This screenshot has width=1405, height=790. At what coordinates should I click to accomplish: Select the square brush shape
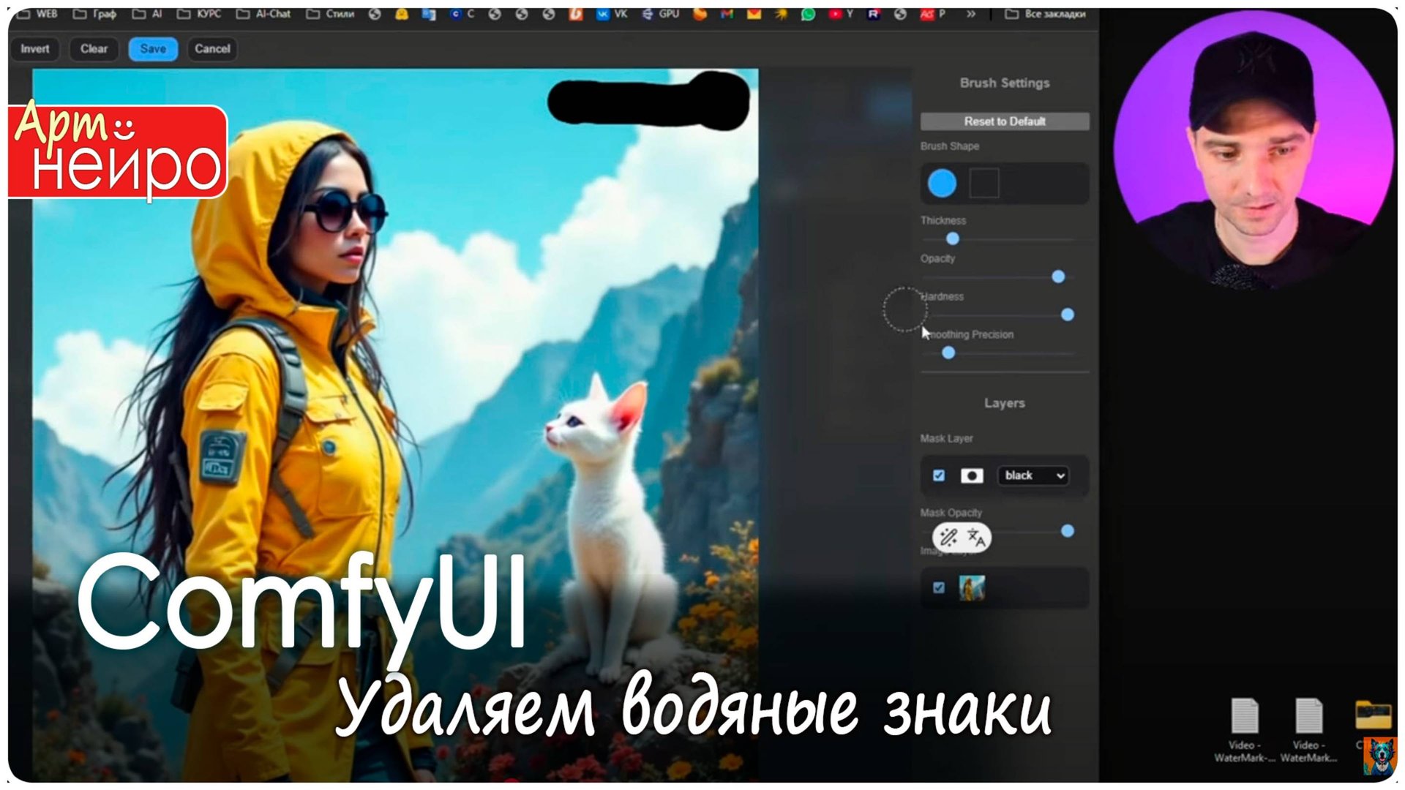[986, 184]
